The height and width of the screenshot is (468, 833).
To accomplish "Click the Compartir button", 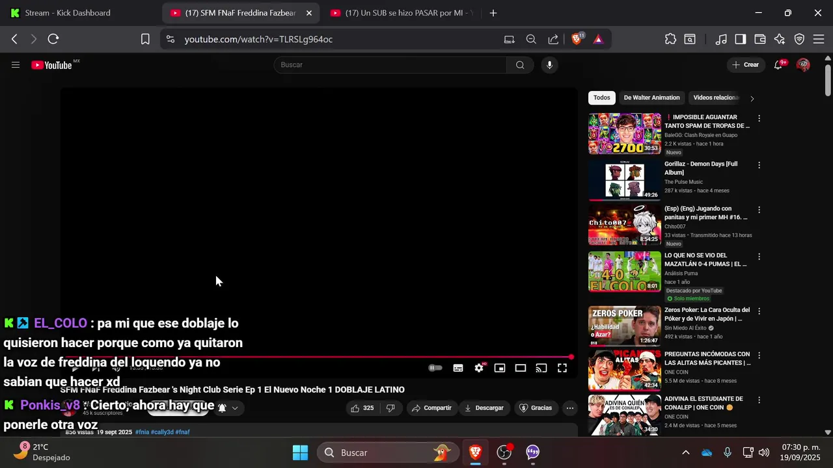I will [x=431, y=408].
